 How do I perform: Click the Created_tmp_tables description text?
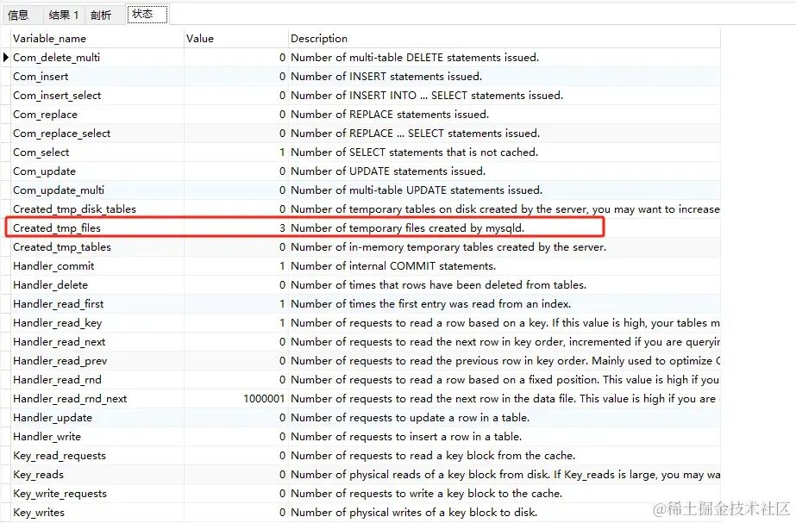[x=431, y=246]
